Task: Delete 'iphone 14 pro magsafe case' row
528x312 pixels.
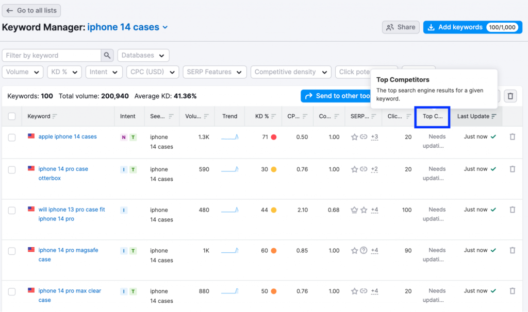Action: coord(512,250)
